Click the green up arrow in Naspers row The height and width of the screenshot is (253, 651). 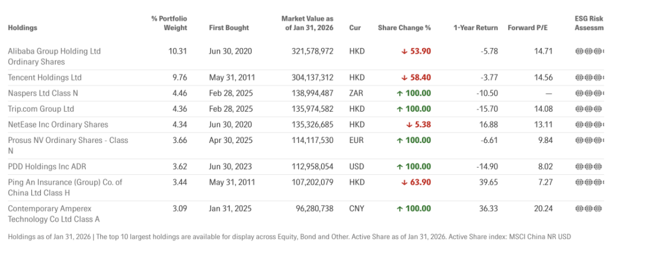[x=400, y=93]
